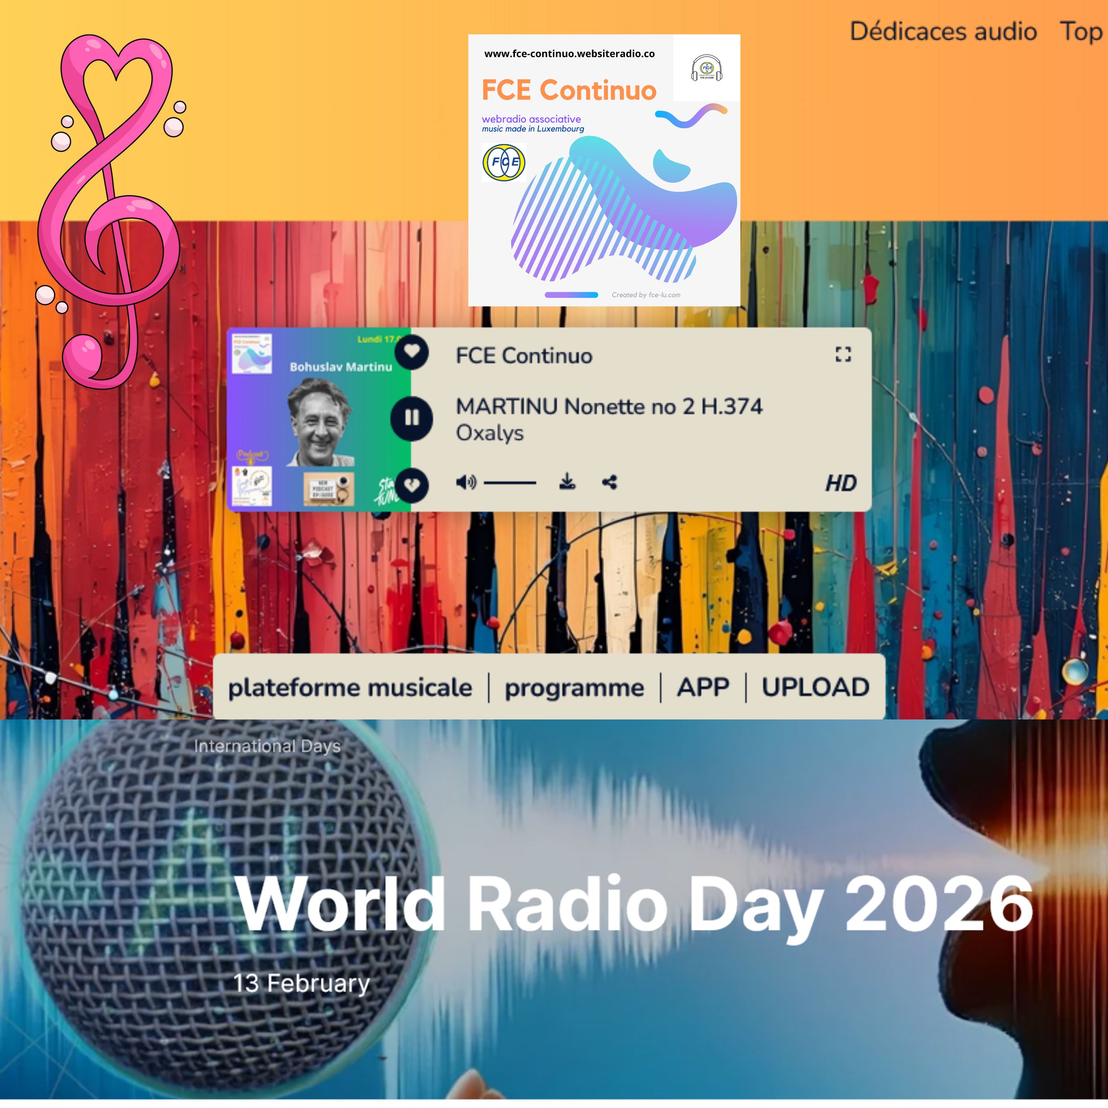The height and width of the screenshot is (1108, 1108).
Task: Click the MARTINU Nonette track title
Action: 609,406
